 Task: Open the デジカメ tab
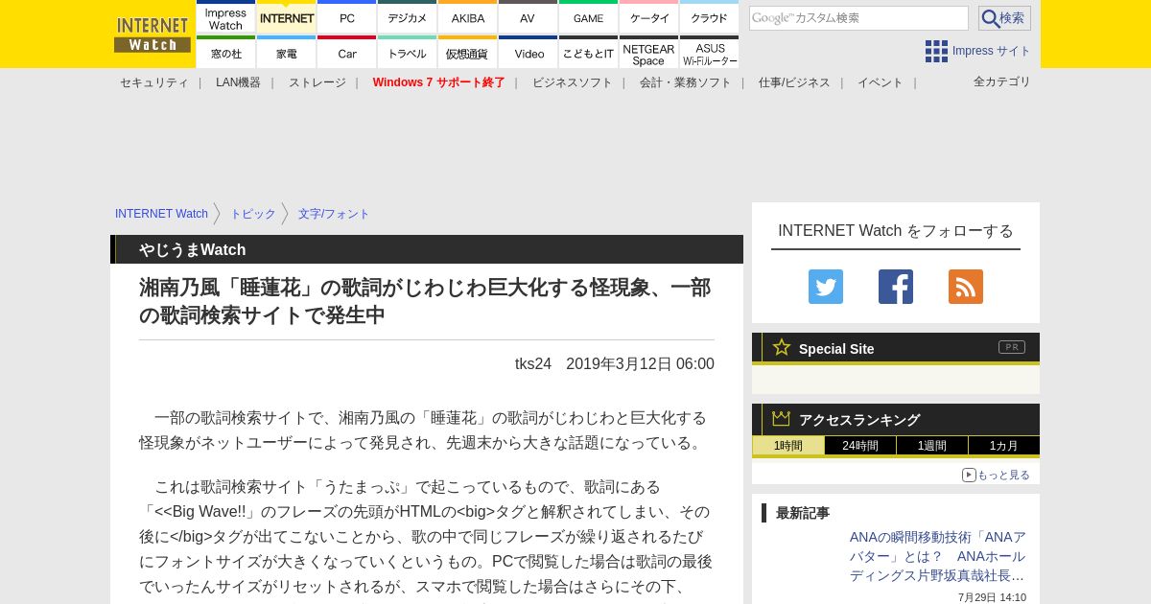[408, 17]
